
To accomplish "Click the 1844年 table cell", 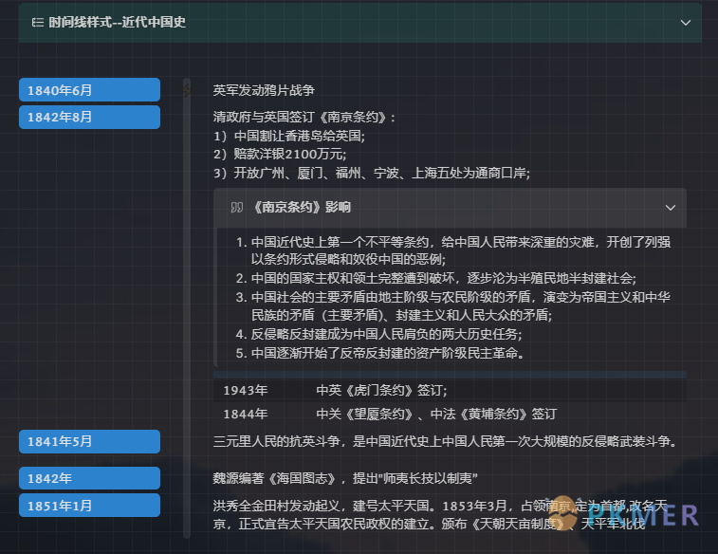I will [x=246, y=414].
